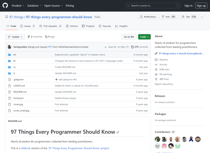
Task: Open the Insights tab
Action: tap(121, 26)
